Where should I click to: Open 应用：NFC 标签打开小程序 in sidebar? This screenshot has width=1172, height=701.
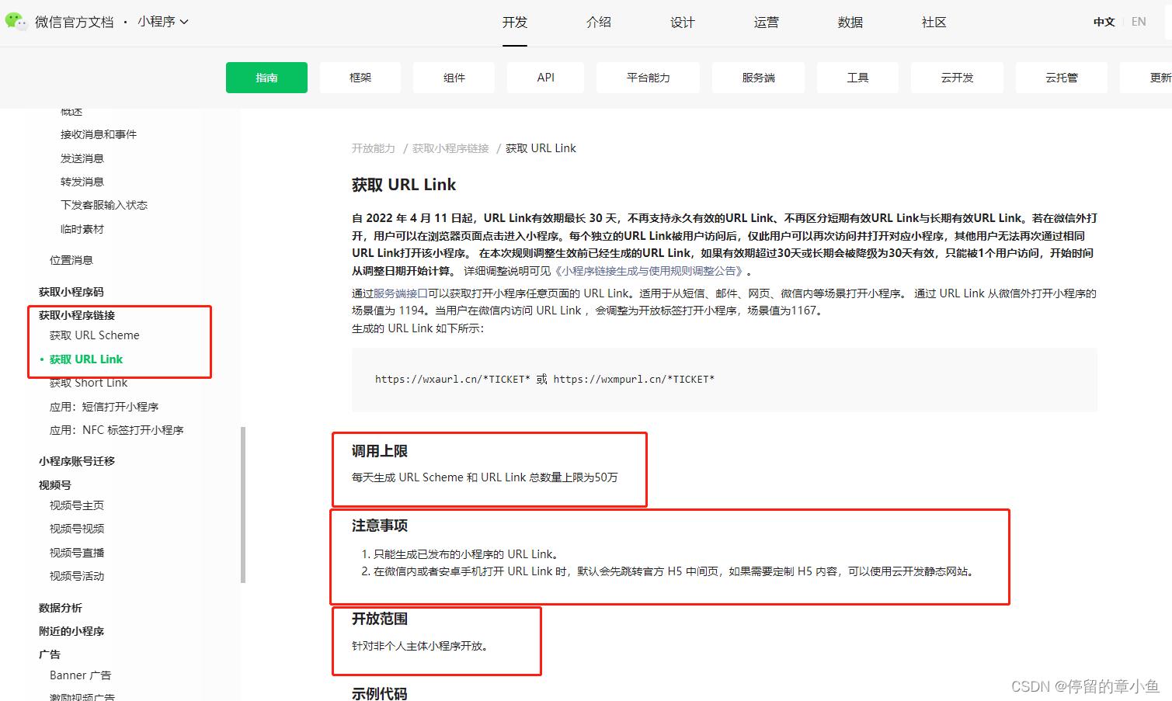117,430
